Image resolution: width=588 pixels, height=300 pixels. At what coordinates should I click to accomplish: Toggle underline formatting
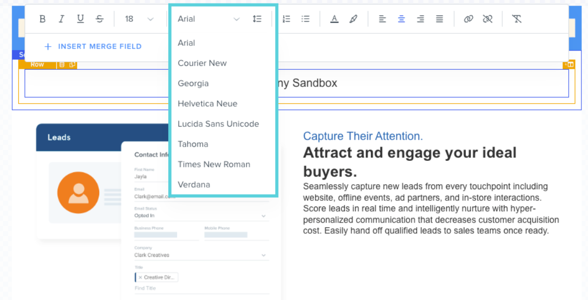coord(80,19)
